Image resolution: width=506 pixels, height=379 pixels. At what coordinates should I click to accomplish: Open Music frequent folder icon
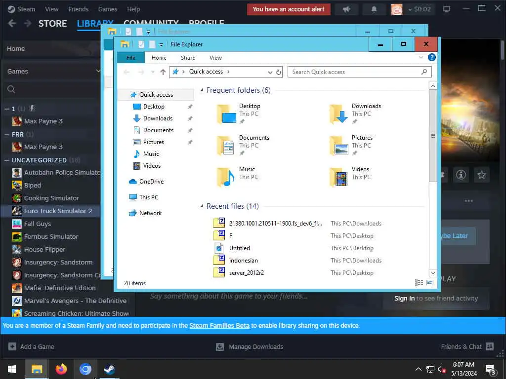tap(226, 177)
